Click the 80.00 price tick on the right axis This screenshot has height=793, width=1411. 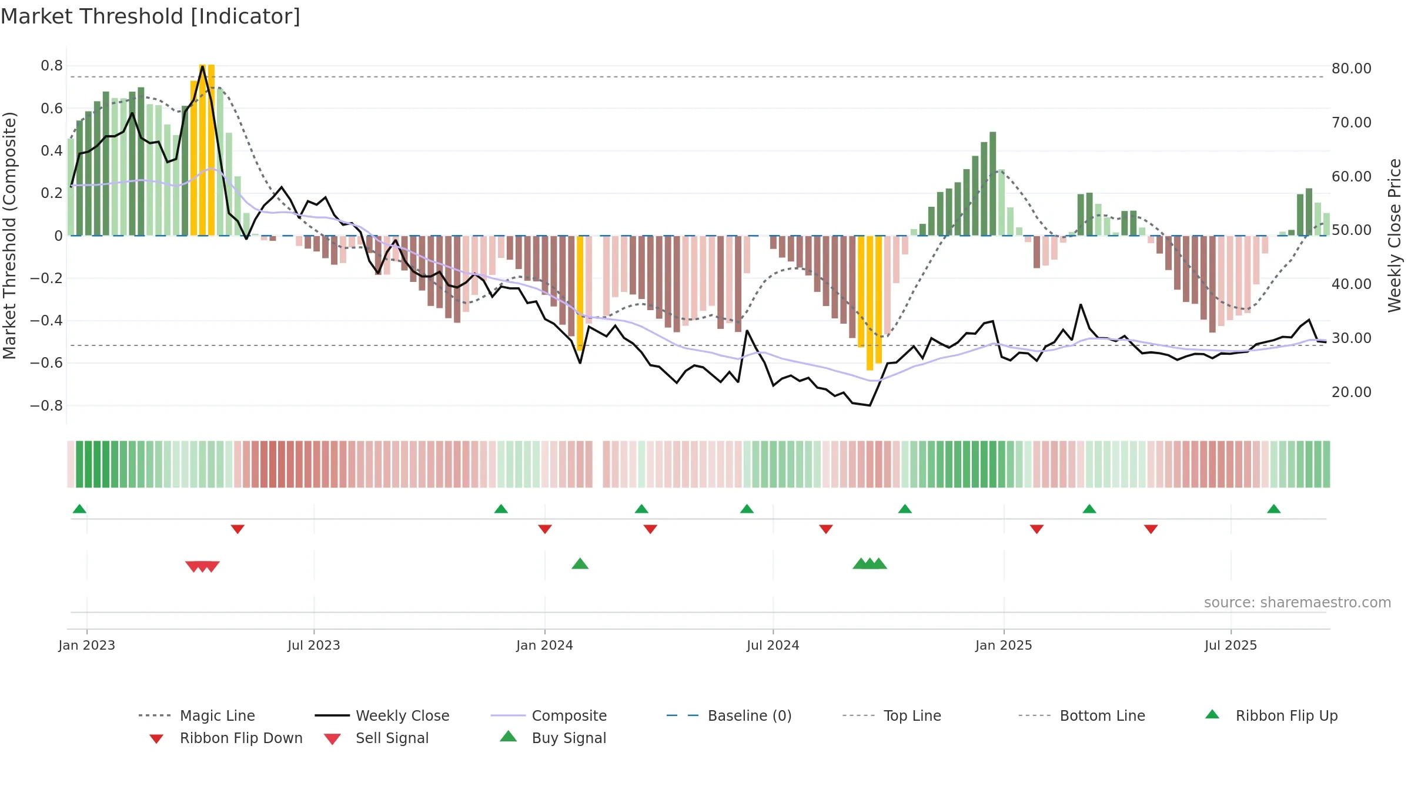tap(1352, 69)
